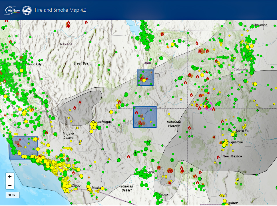Click the "50 mi" scale bar
277x206 pixels.
click(x=12, y=195)
